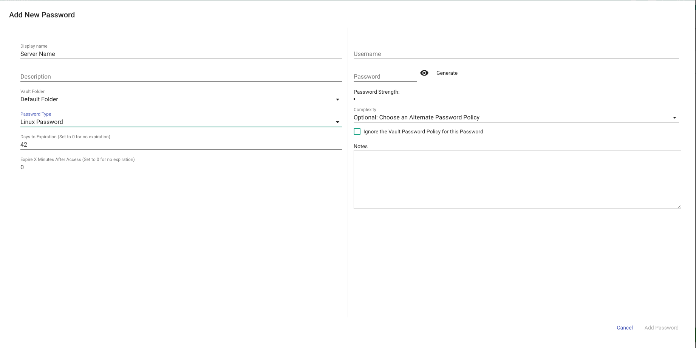
Task: Click the Password Strength label
Action: pyautogui.click(x=376, y=92)
